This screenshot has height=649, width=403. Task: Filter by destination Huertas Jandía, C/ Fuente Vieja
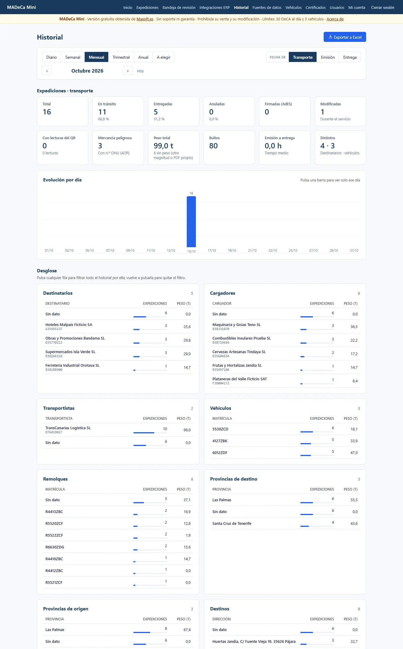285,641
